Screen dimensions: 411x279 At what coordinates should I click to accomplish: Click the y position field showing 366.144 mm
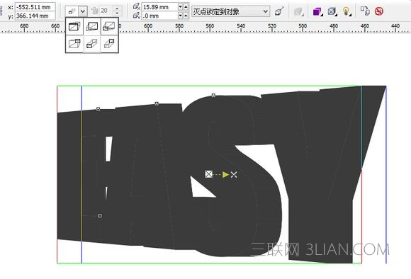(35, 16)
